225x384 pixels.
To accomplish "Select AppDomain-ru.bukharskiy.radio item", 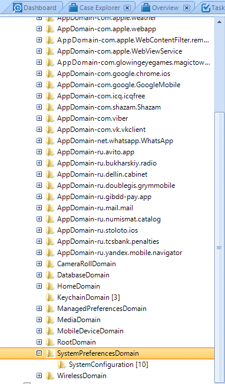I will pyautogui.click(x=107, y=163).
